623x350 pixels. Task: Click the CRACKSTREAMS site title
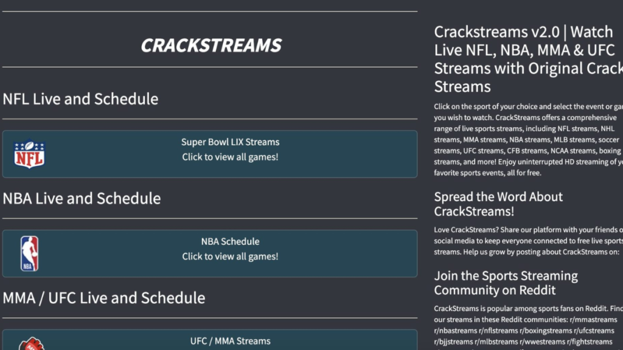(x=211, y=45)
